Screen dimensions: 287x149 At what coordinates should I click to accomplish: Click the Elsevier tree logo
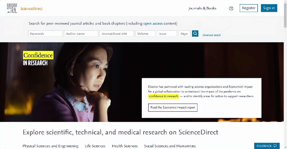tap(12, 8)
